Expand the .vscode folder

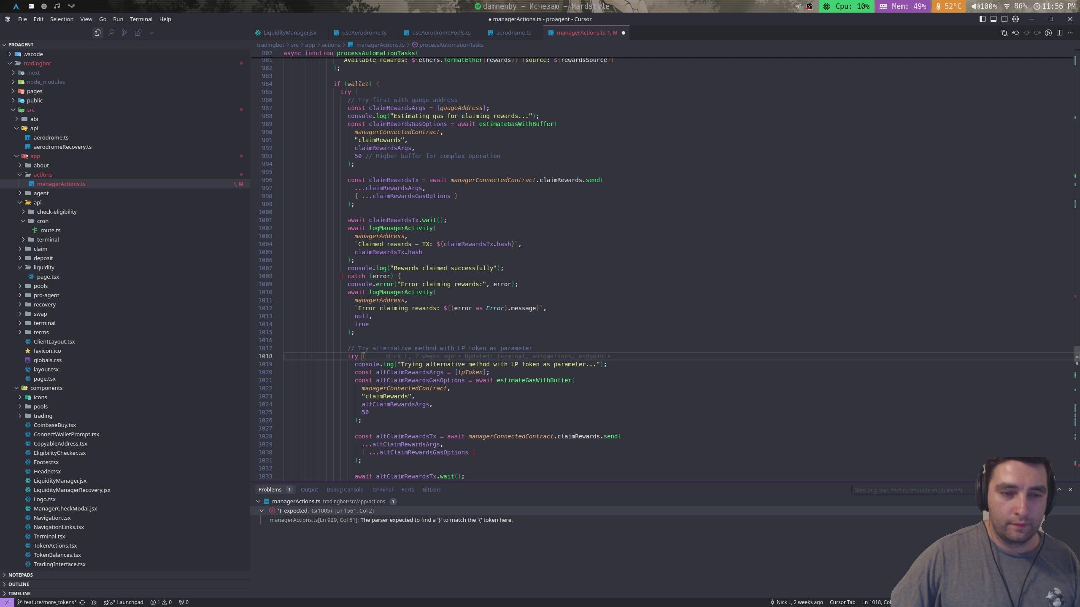point(125,54)
